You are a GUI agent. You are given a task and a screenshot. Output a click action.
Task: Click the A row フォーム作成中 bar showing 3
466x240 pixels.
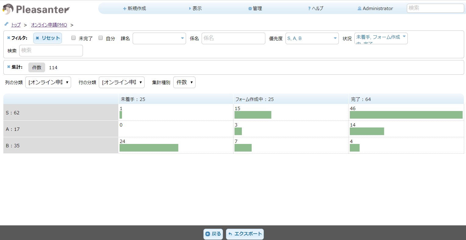(x=238, y=131)
